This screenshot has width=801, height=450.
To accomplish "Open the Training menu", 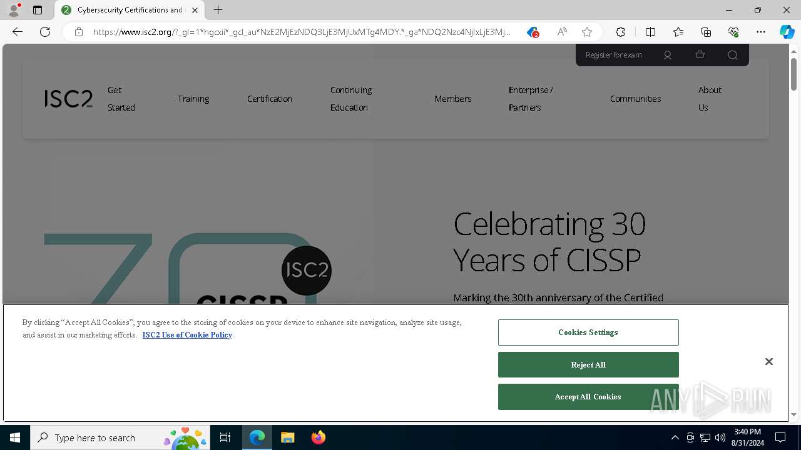I will (x=193, y=99).
